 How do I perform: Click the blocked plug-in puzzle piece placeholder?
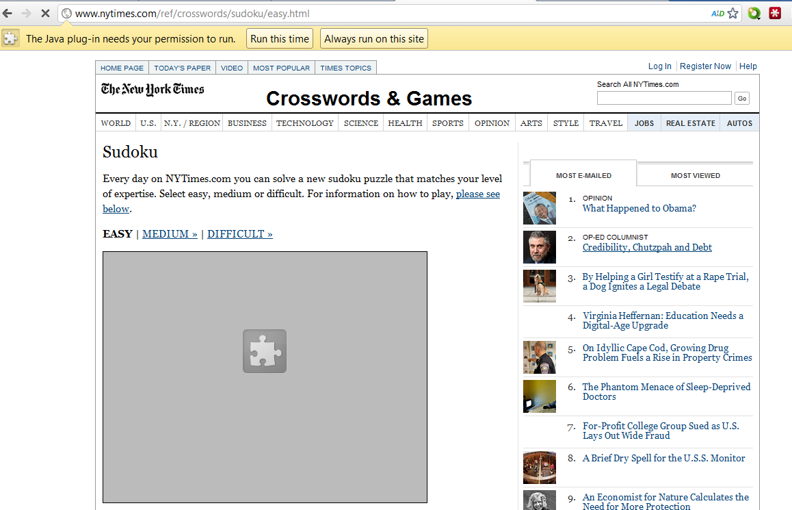click(265, 351)
